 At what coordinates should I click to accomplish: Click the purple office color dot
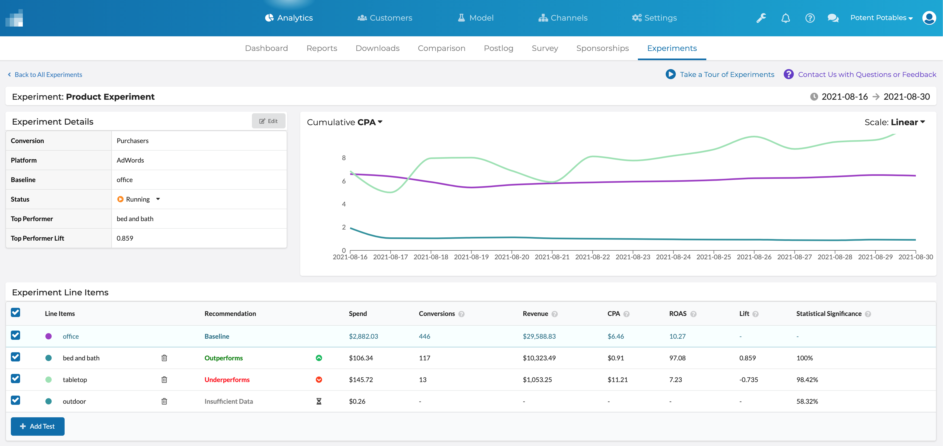[x=48, y=337]
